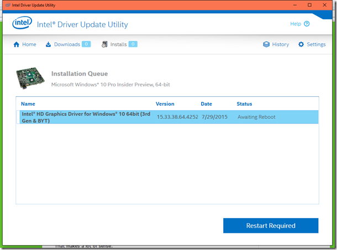Screen dimensions: 337x250
Task: Click the Help question mark icon
Action: pyautogui.click(x=307, y=24)
